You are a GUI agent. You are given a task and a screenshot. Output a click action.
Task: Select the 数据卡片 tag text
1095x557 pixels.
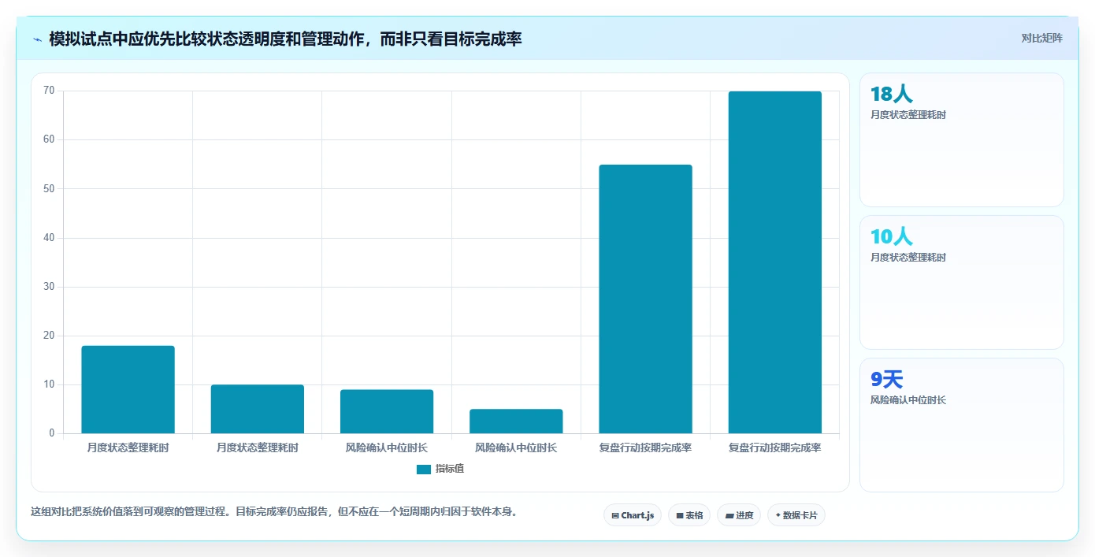pyautogui.click(x=800, y=516)
